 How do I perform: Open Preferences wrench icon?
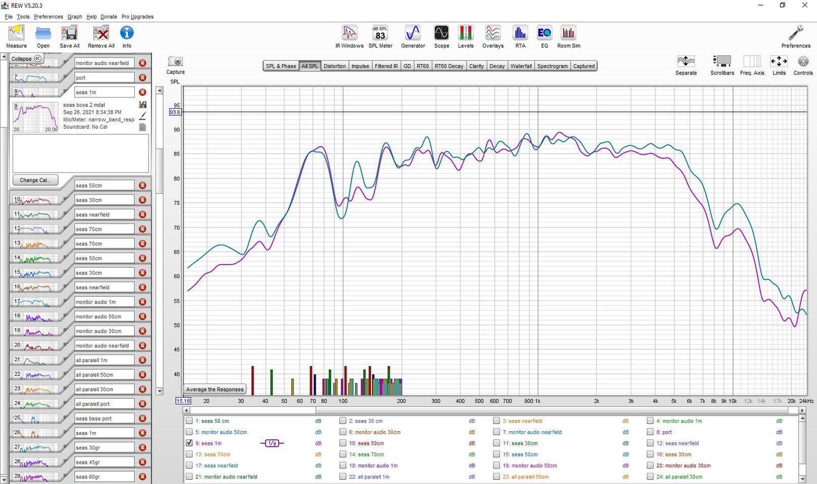pos(796,37)
